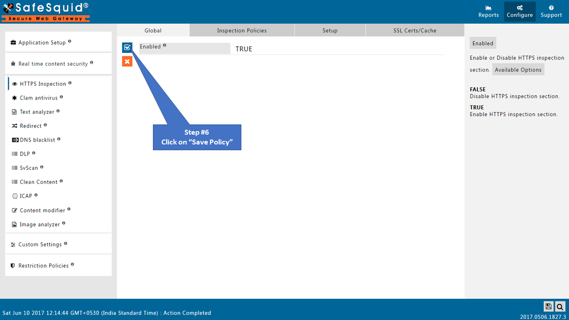The width and height of the screenshot is (569, 320).
Task: Click the search magnifier icon in footer
Action: (560, 306)
